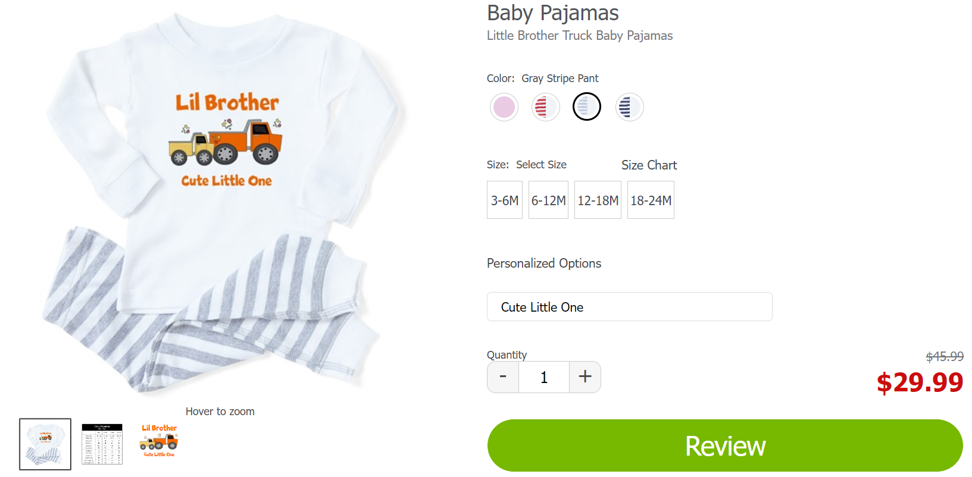Choose the 18-24M size

(651, 200)
